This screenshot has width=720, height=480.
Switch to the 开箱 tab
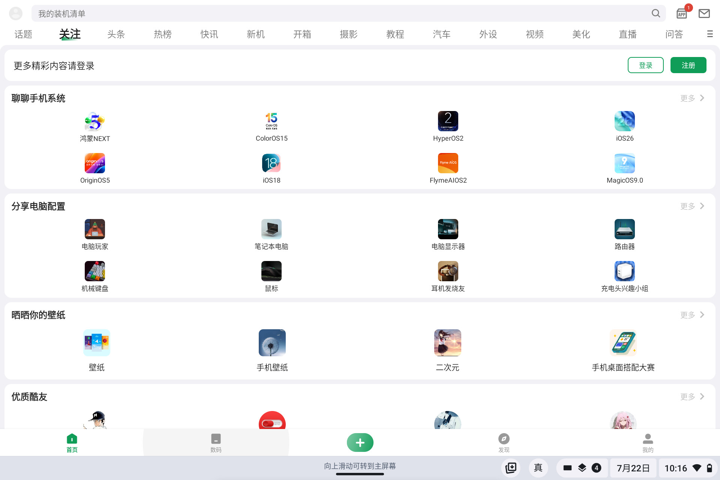tap(302, 34)
